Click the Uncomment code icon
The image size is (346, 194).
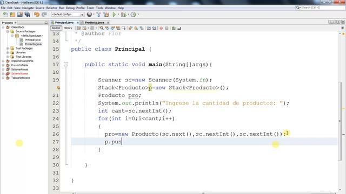click(179, 28)
